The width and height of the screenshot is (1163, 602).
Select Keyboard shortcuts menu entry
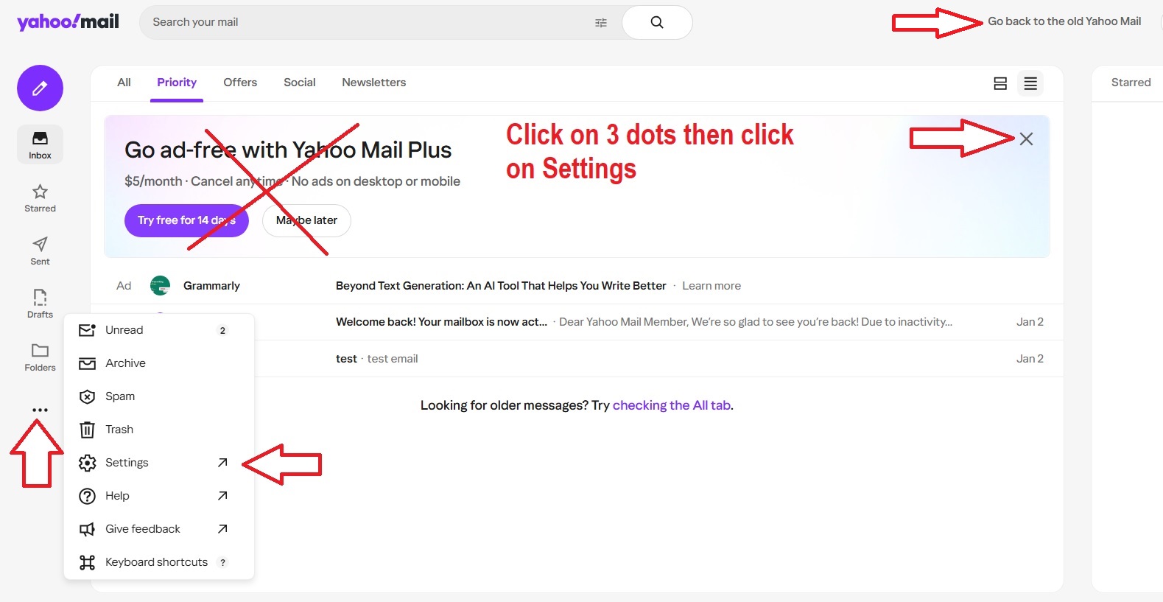tap(158, 562)
